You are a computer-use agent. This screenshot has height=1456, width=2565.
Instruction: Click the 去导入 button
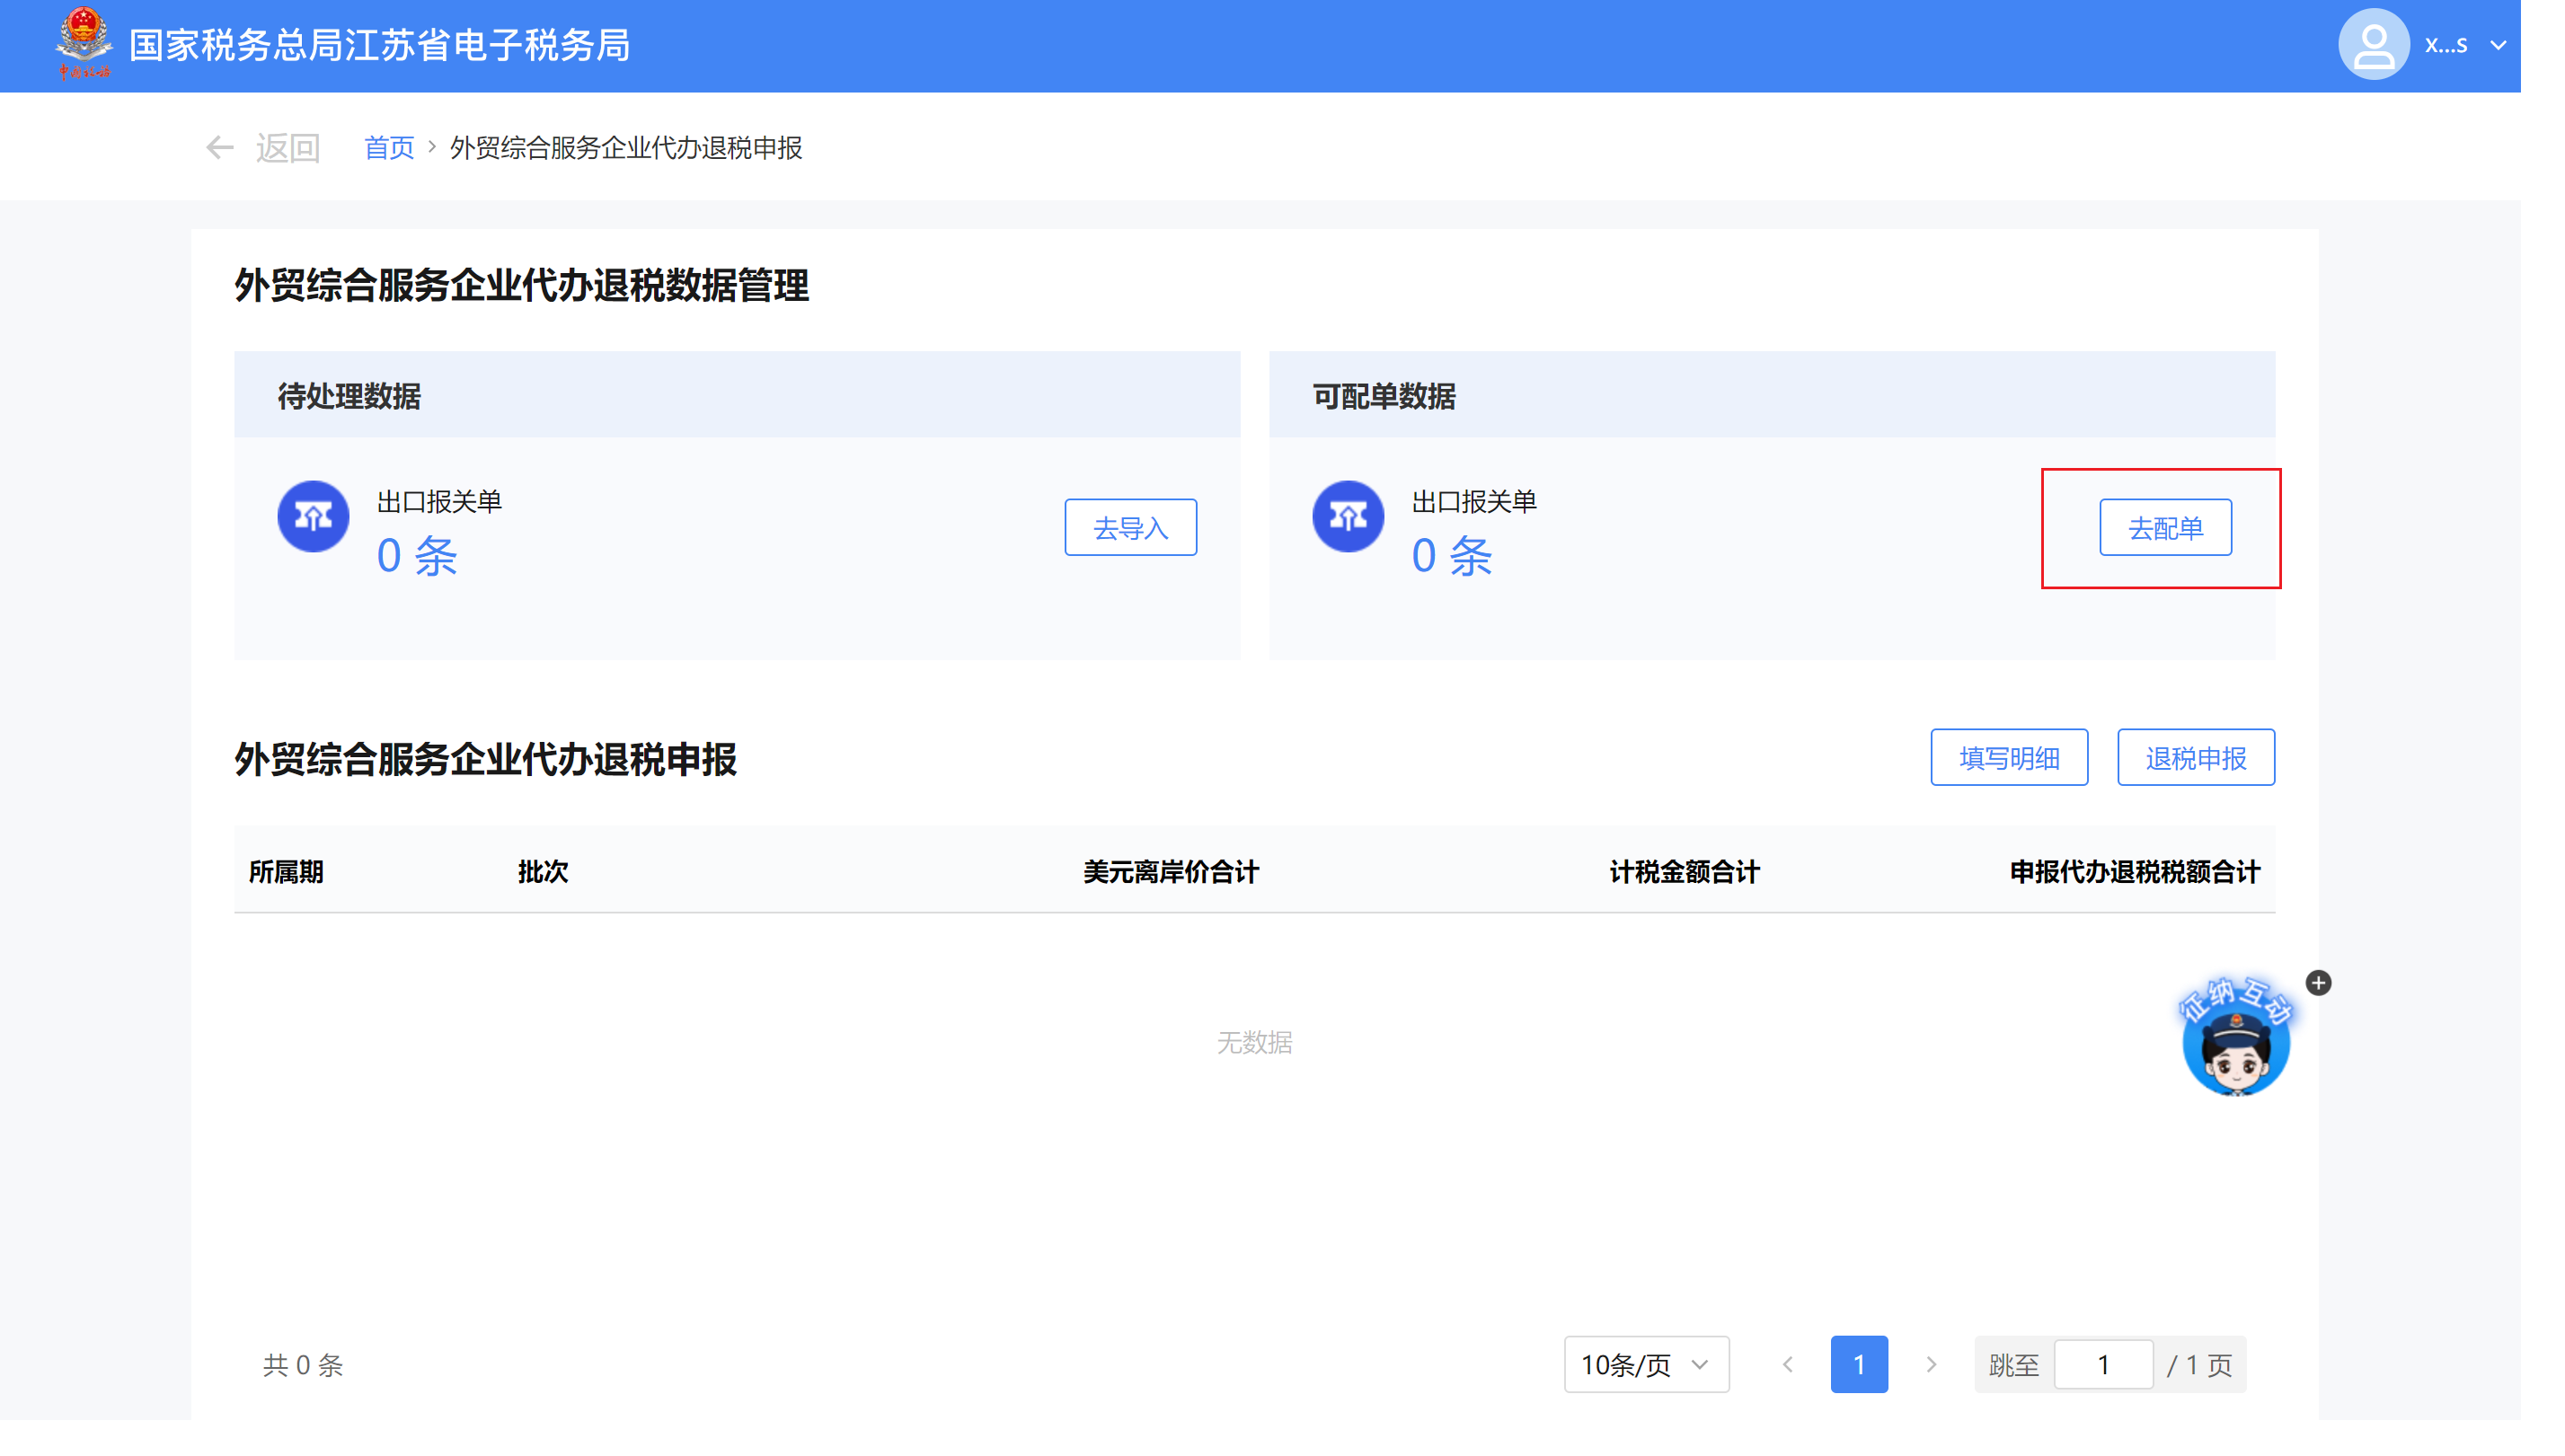point(1129,527)
